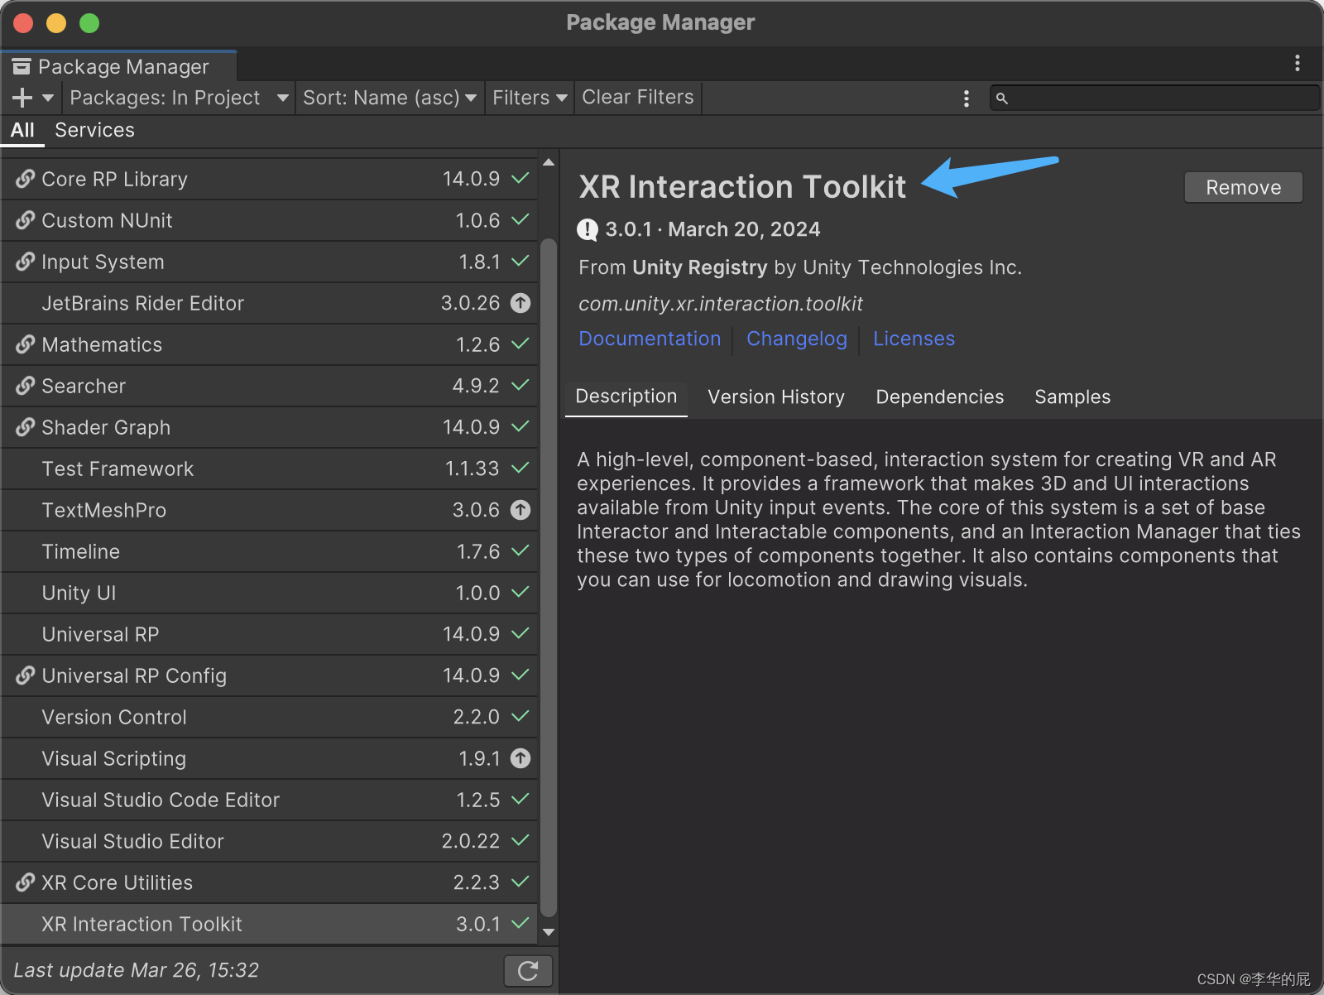
Task: Select the Package Manager window tab
Action: point(119,66)
